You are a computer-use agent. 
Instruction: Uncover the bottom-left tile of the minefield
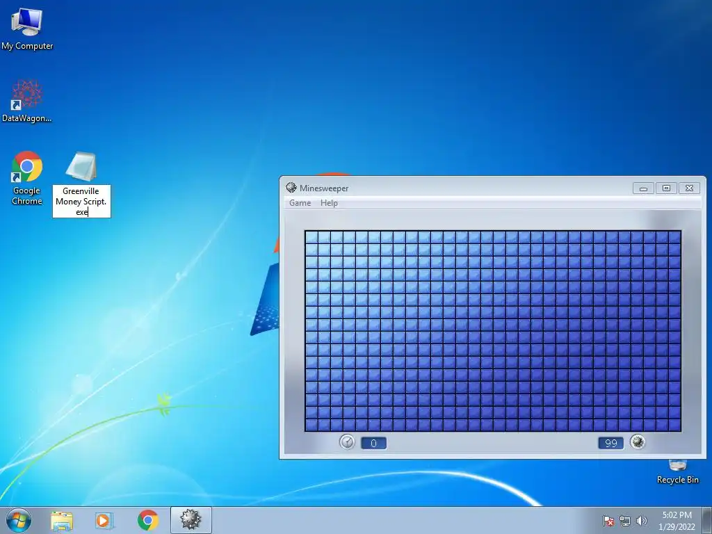pos(311,425)
